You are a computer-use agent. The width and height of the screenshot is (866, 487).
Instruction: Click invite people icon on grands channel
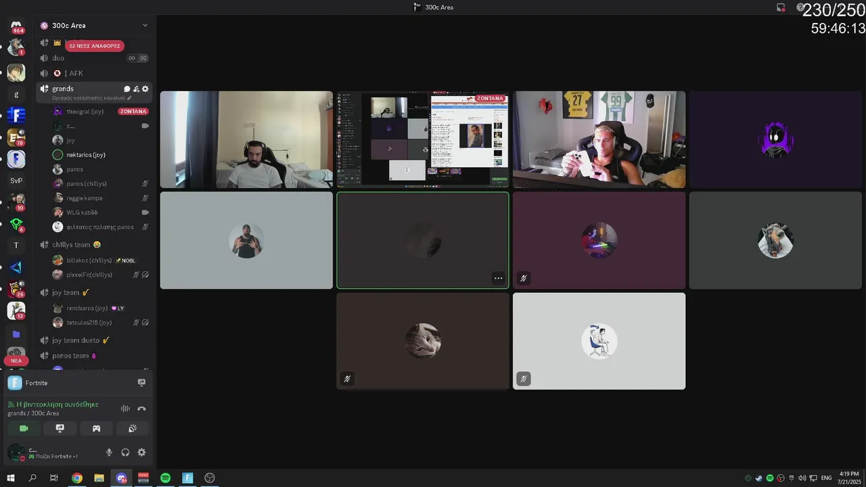(x=136, y=89)
